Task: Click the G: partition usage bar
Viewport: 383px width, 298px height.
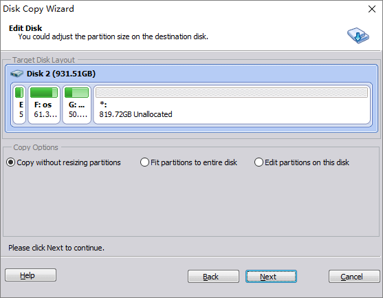Action: (77, 93)
